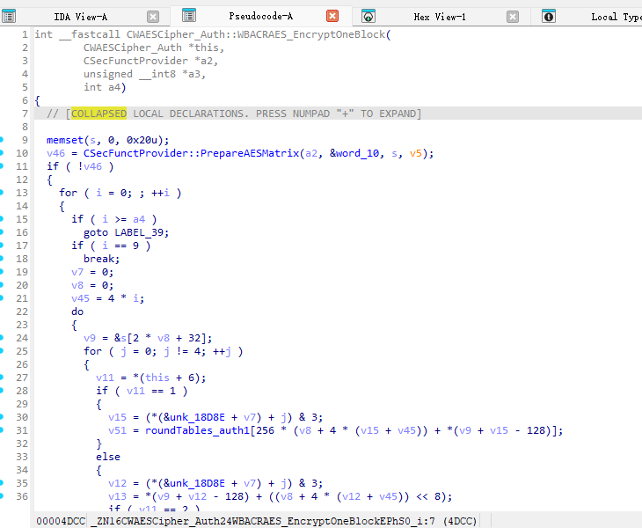642x528 pixels.
Task: Click the else keyword on line 33
Action: (x=108, y=457)
